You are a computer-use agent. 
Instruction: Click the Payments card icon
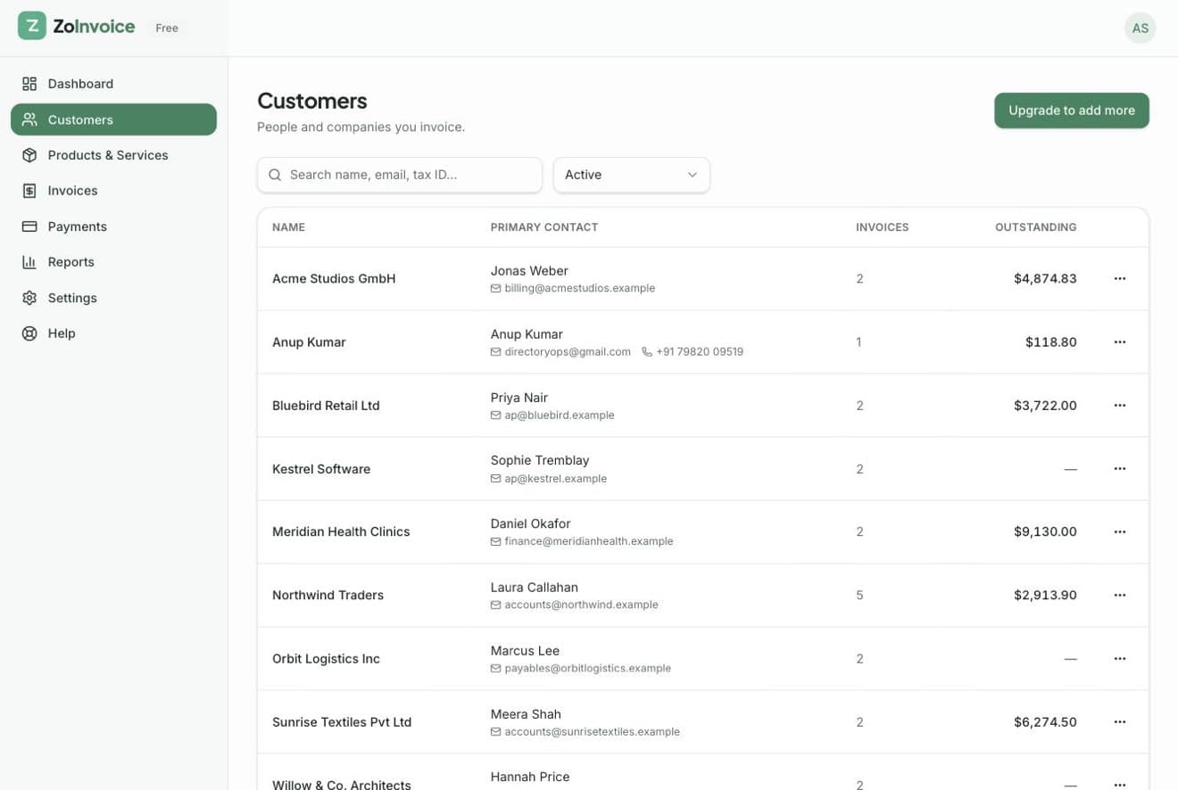click(x=29, y=226)
